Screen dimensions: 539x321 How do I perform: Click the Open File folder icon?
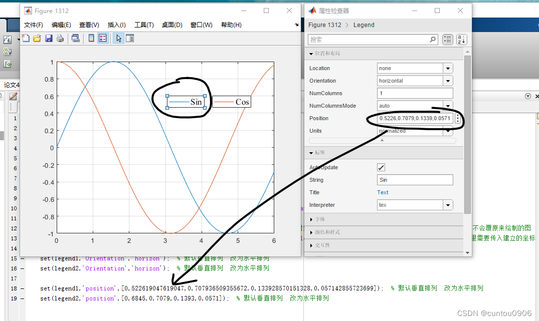click(37, 39)
